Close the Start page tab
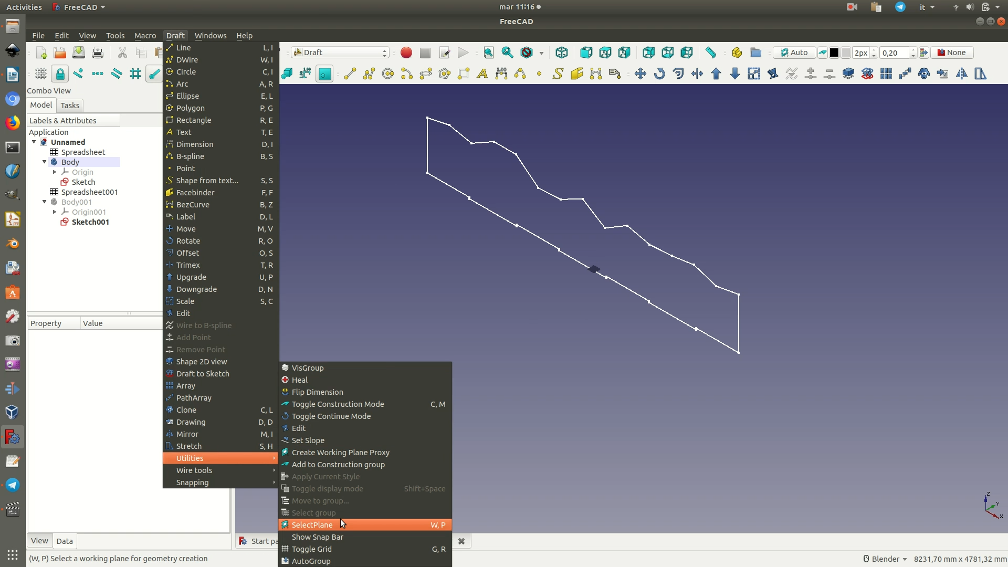 461,541
